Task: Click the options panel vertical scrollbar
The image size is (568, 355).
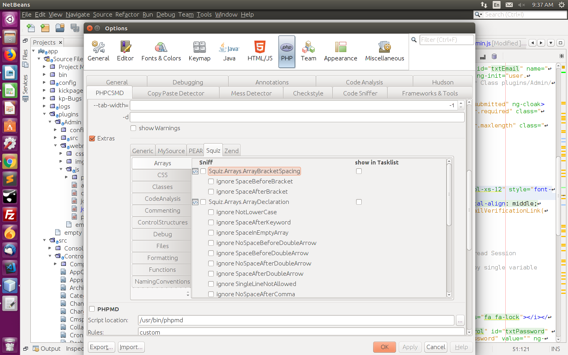Action: coord(469,210)
